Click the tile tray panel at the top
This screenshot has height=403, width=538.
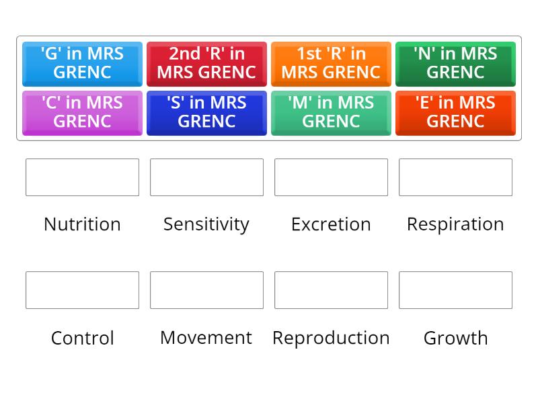pyautogui.click(x=269, y=87)
